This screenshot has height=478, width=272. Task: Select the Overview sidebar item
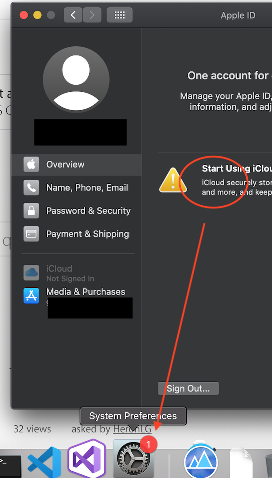coord(77,165)
